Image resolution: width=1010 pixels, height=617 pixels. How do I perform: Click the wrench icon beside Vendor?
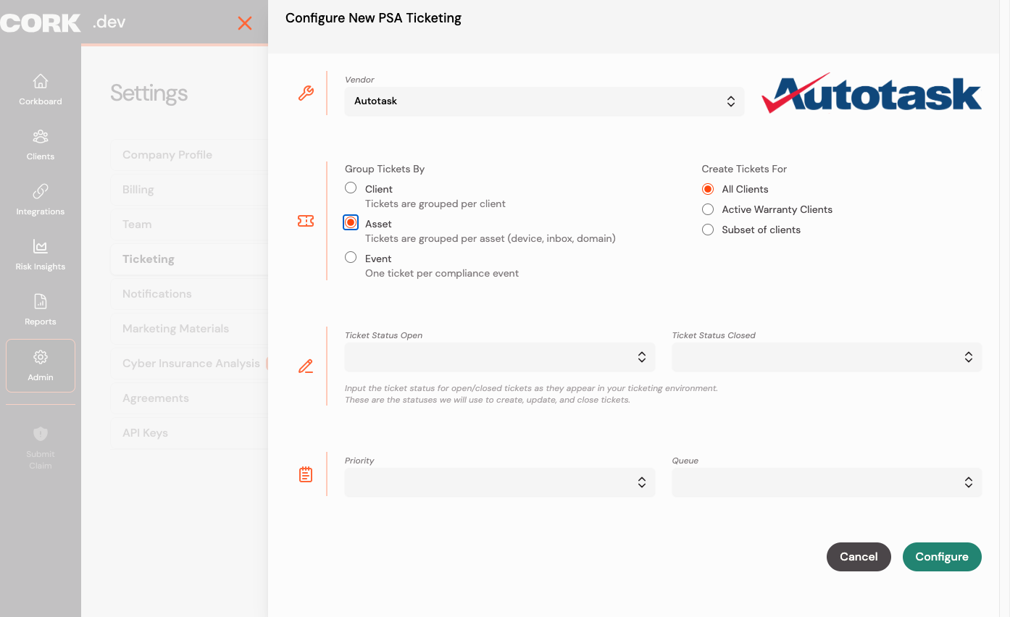point(306,93)
